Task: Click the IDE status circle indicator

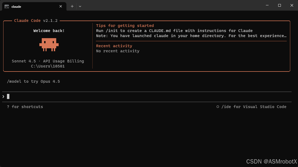Action: (x=218, y=107)
